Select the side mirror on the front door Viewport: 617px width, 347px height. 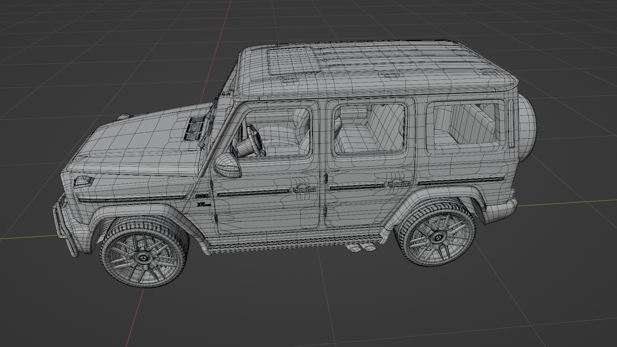227,165
